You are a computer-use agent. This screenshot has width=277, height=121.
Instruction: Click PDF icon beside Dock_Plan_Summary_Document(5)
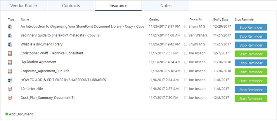[10, 98]
